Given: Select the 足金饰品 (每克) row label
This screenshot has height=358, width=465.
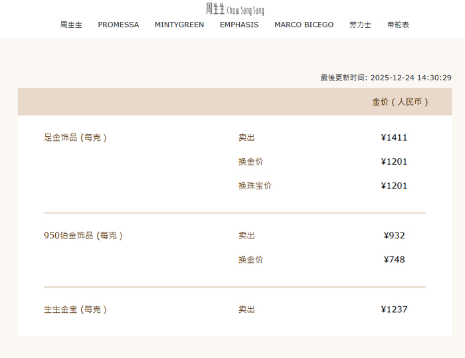Looking at the screenshot, I should pos(75,137).
